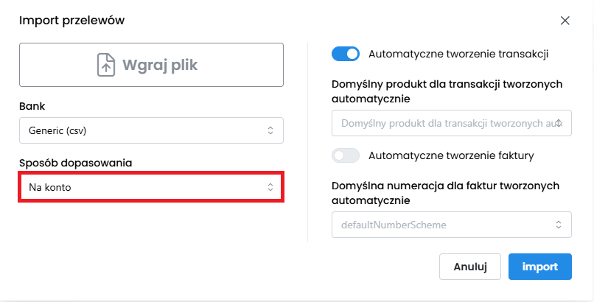This screenshot has height=302, width=594.
Task: Enable Automatyczne tworzenie faktury toggle
Action: [346, 155]
